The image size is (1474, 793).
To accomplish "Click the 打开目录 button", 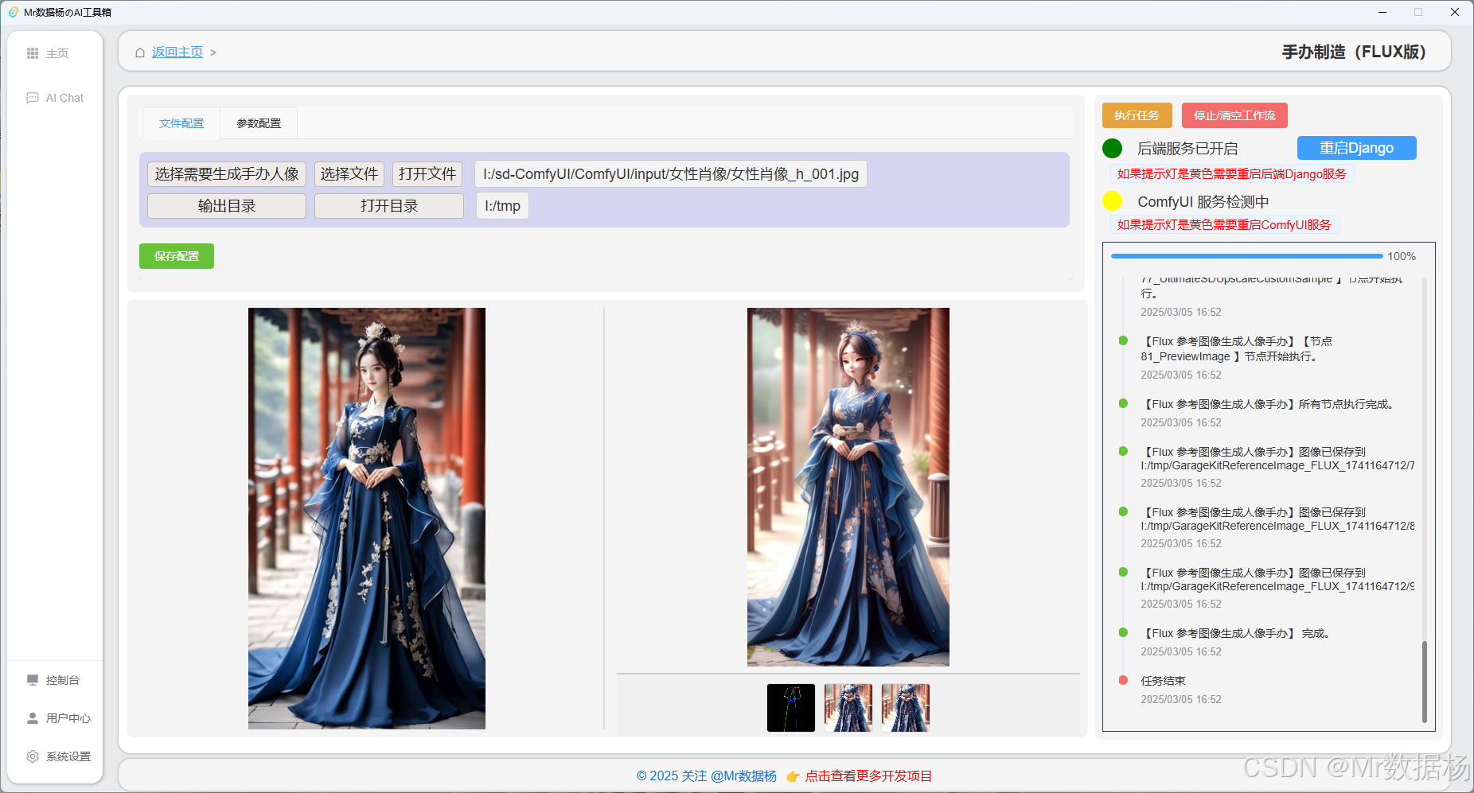I will pyautogui.click(x=389, y=206).
